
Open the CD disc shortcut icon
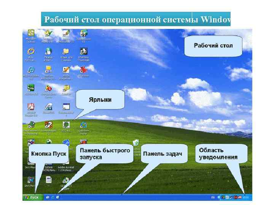coord(66,180)
